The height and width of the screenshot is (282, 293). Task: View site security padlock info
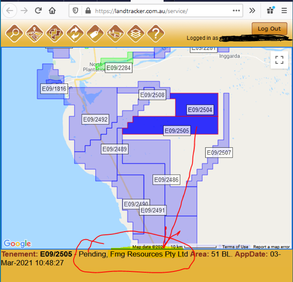(x=88, y=11)
